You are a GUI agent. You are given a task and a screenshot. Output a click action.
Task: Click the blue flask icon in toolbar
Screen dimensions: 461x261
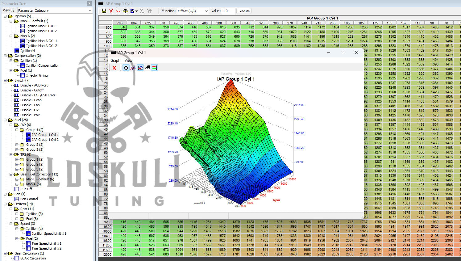[x=132, y=11]
